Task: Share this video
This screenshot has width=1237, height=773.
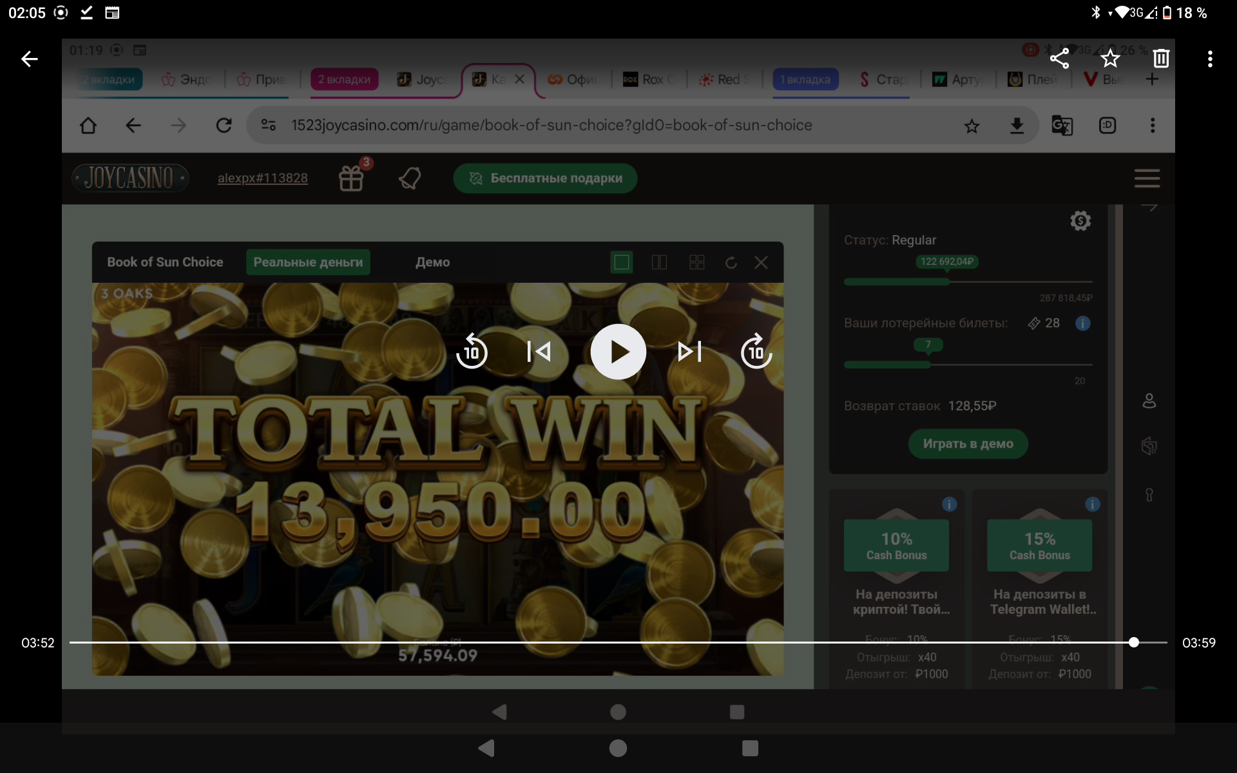Action: (x=1059, y=59)
